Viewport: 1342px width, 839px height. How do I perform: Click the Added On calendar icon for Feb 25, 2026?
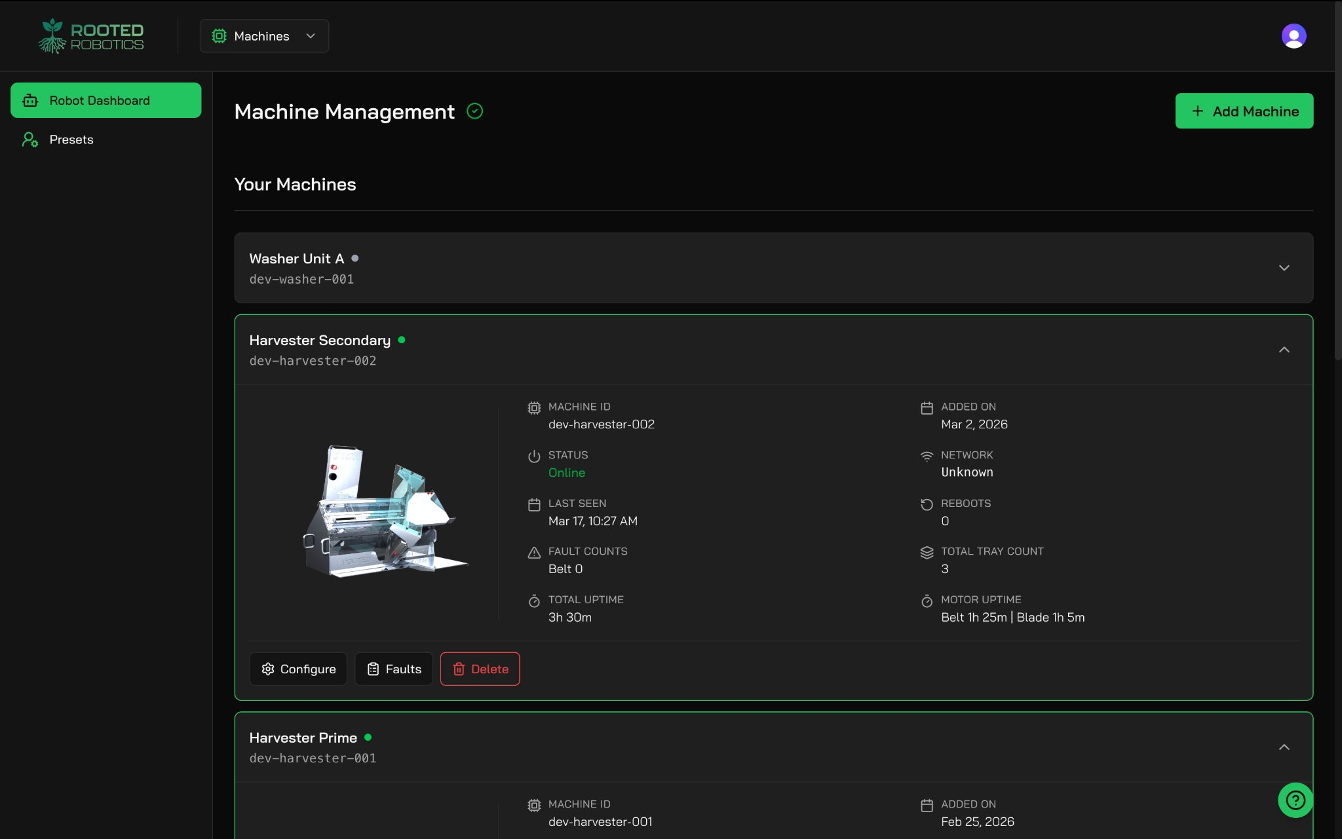[927, 805]
